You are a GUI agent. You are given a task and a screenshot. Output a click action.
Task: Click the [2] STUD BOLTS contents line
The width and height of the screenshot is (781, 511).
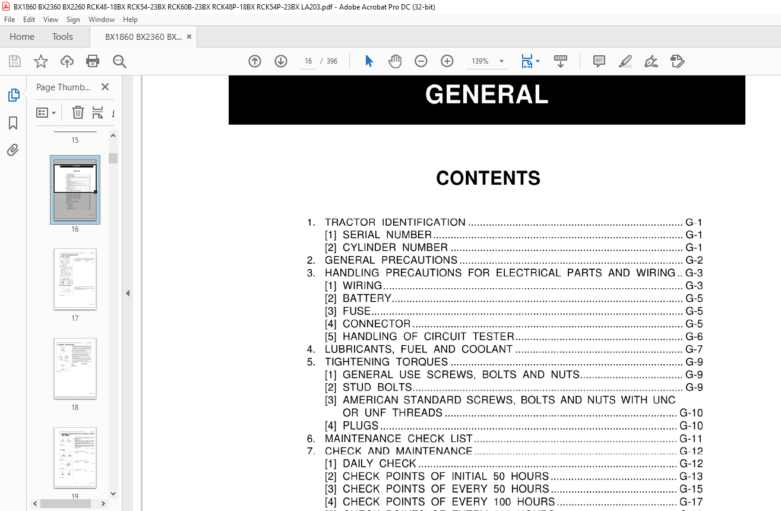[514, 387]
